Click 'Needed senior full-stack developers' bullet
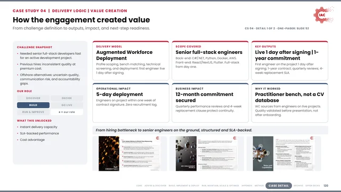 (50, 55)
